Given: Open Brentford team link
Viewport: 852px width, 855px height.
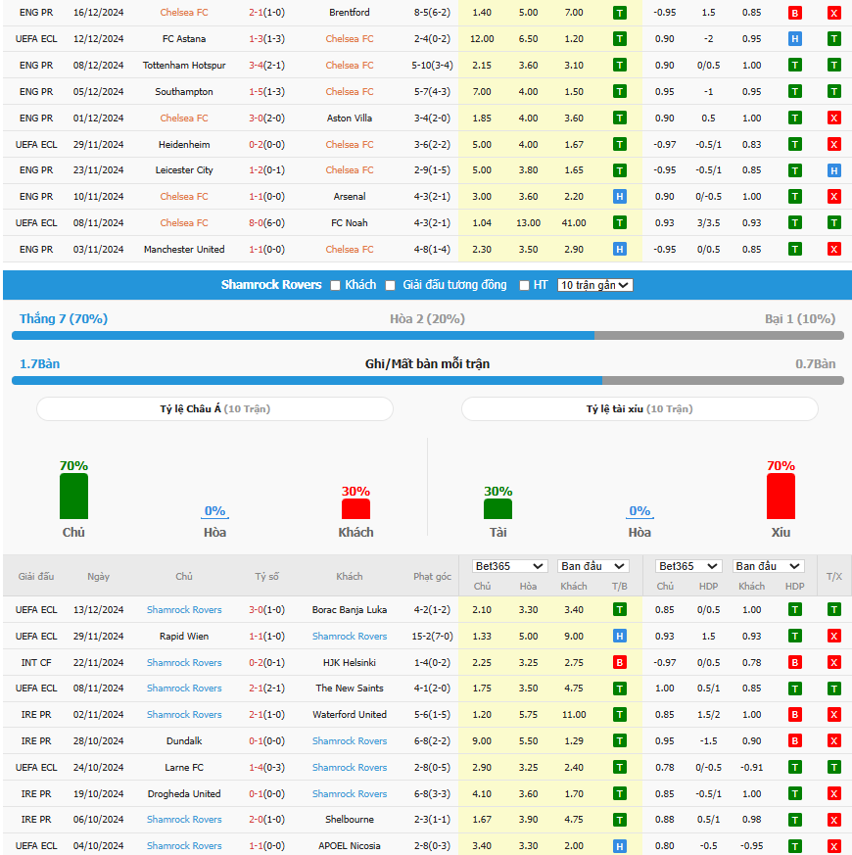Looking at the screenshot, I should [350, 12].
